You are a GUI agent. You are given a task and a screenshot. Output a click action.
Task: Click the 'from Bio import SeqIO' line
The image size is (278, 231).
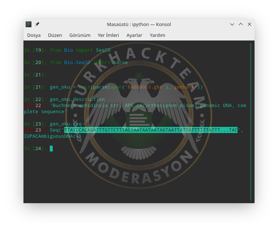(x=80, y=50)
